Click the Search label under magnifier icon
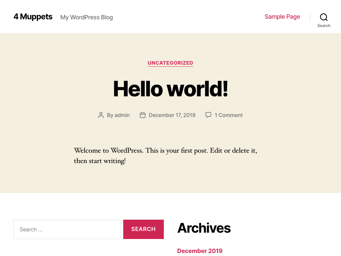This screenshot has height=256, width=341. 324,26
